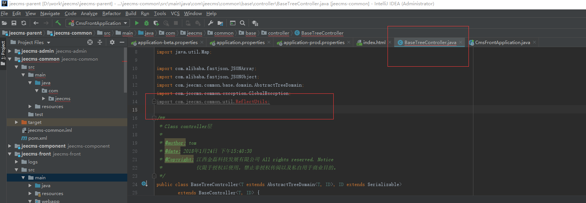
Task: Start debugging with the bug icon
Action: [x=146, y=23]
